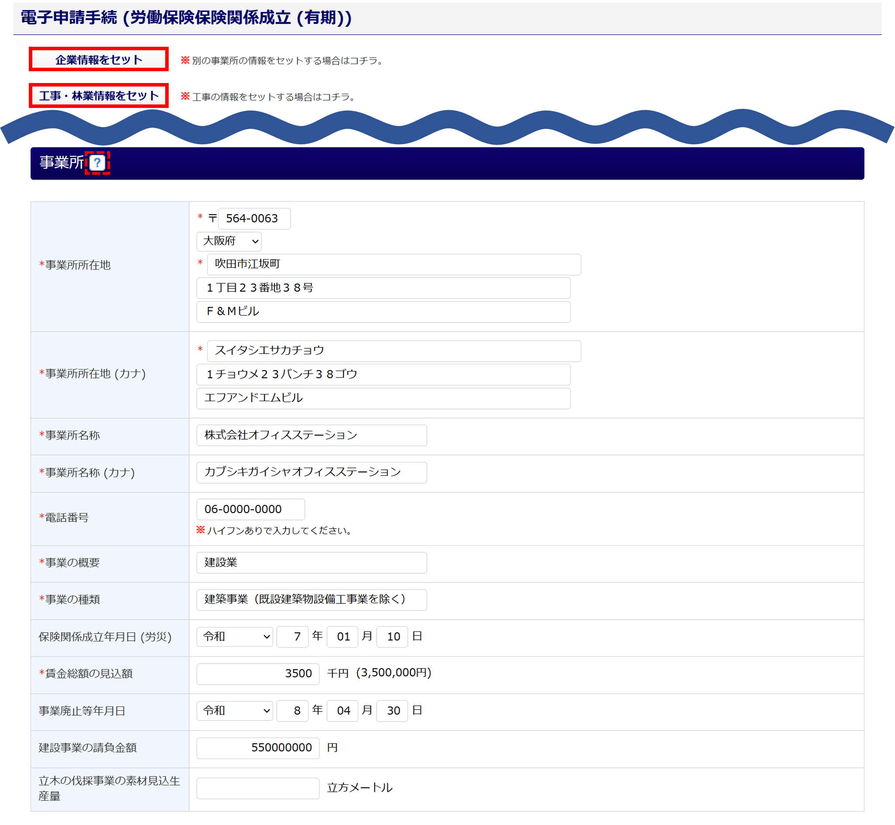Click the 工事・林業情報をセット button
The image size is (895, 825).
coord(99,96)
